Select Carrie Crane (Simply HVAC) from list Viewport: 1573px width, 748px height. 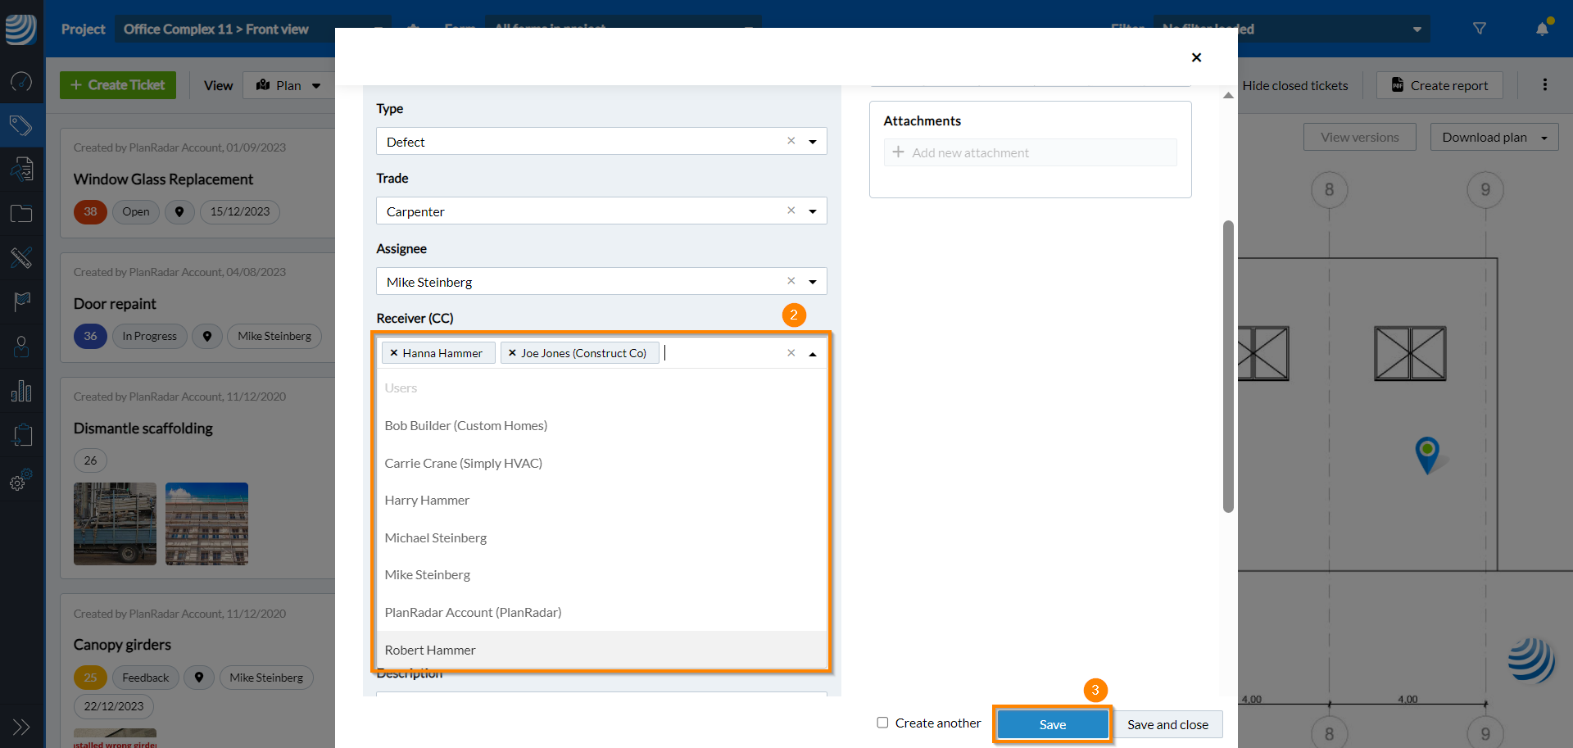463,463
